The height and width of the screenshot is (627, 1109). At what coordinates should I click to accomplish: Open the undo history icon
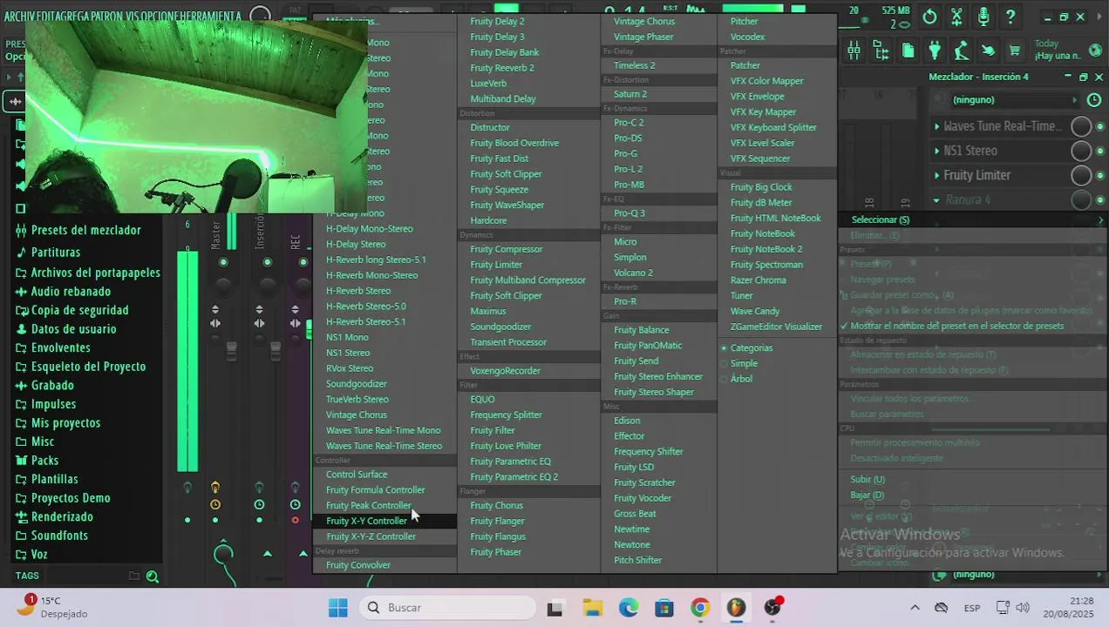929,17
